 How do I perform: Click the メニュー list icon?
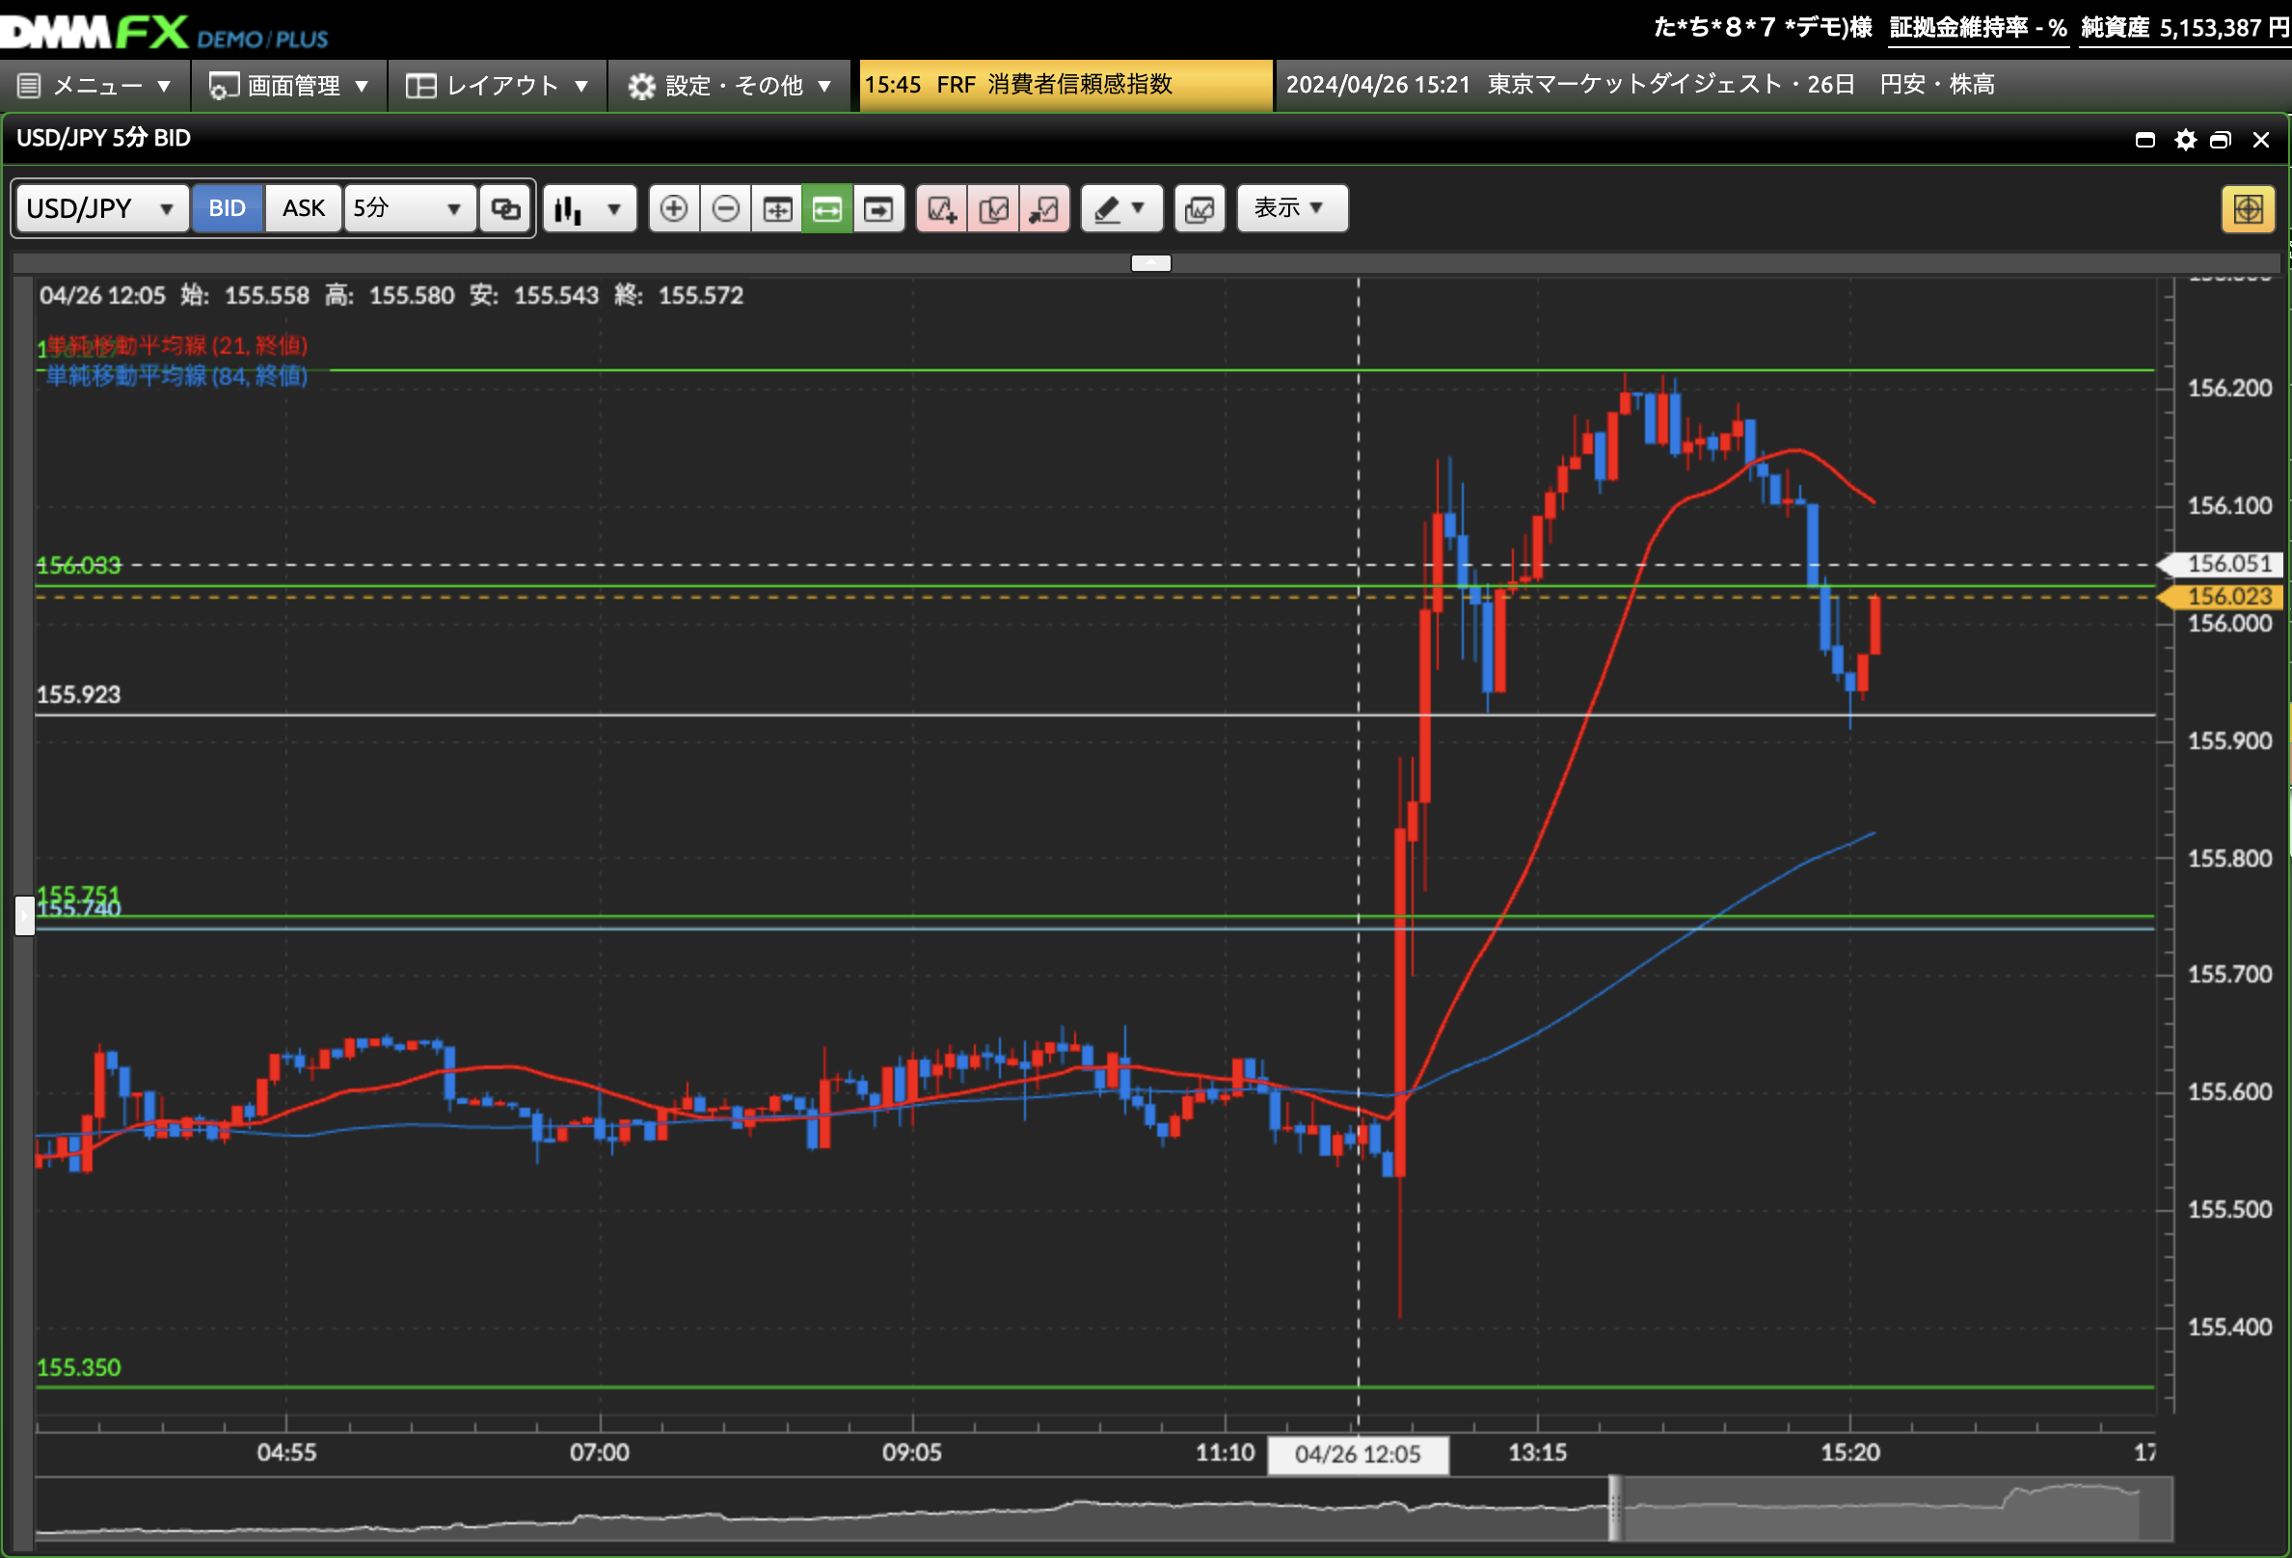pyautogui.click(x=30, y=86)
